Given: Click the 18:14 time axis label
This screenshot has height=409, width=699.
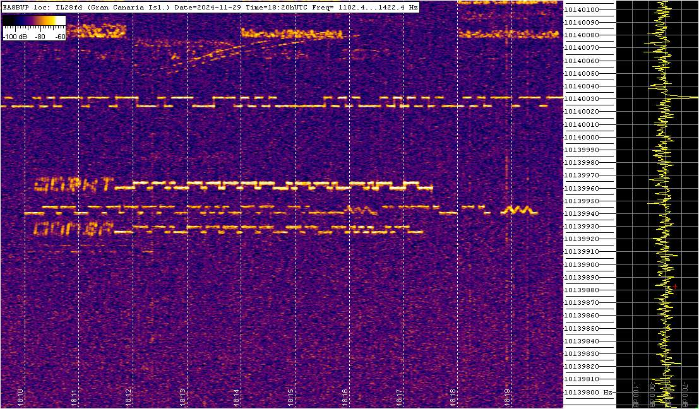Looking at the screenshot, I should tap(237, 397).
